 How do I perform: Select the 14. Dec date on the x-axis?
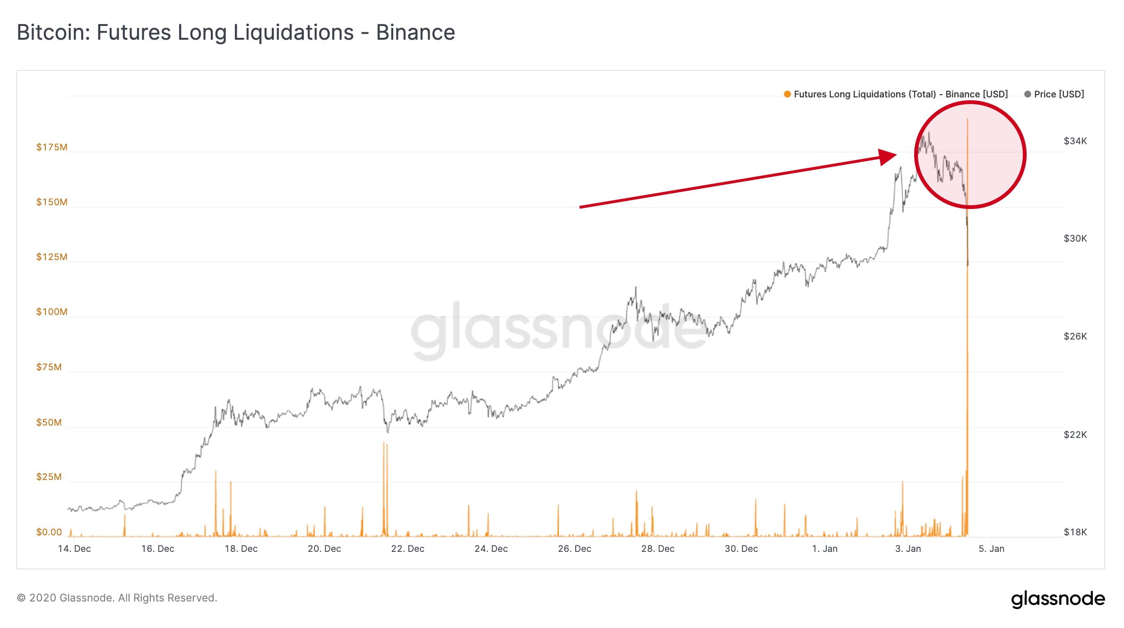point(74,549)
